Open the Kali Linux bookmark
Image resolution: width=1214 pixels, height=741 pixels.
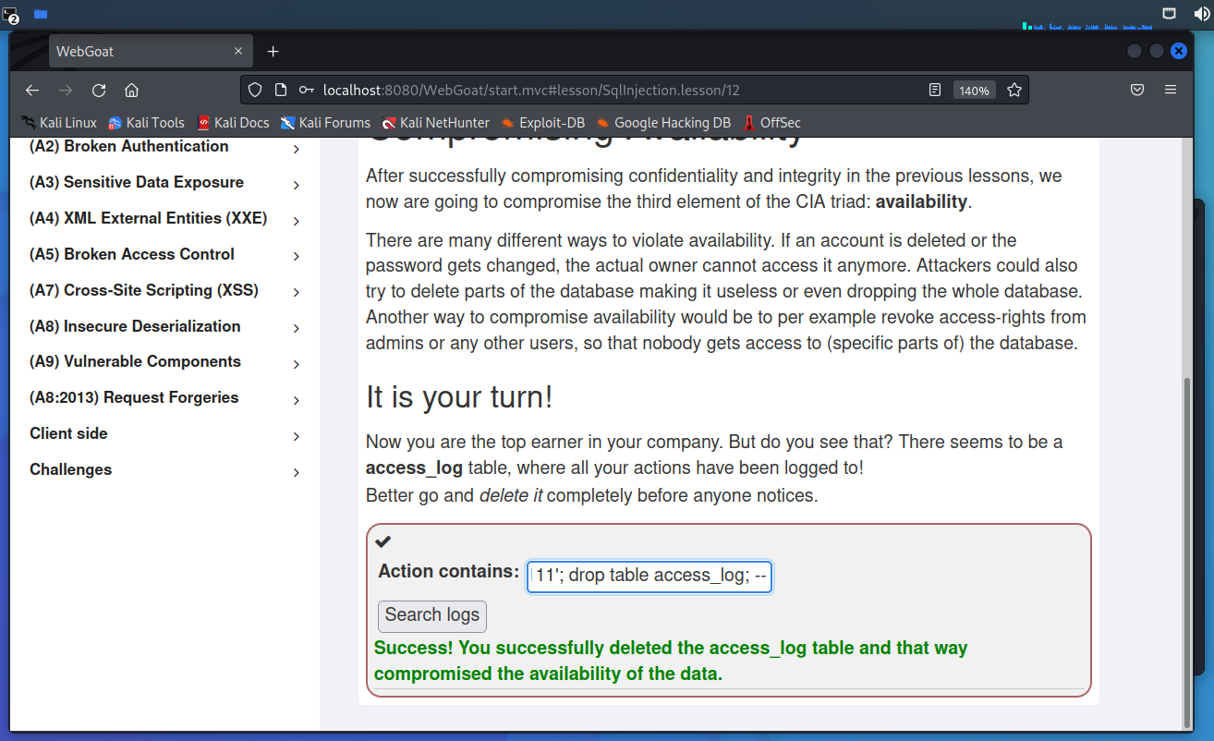click(59, 123)
